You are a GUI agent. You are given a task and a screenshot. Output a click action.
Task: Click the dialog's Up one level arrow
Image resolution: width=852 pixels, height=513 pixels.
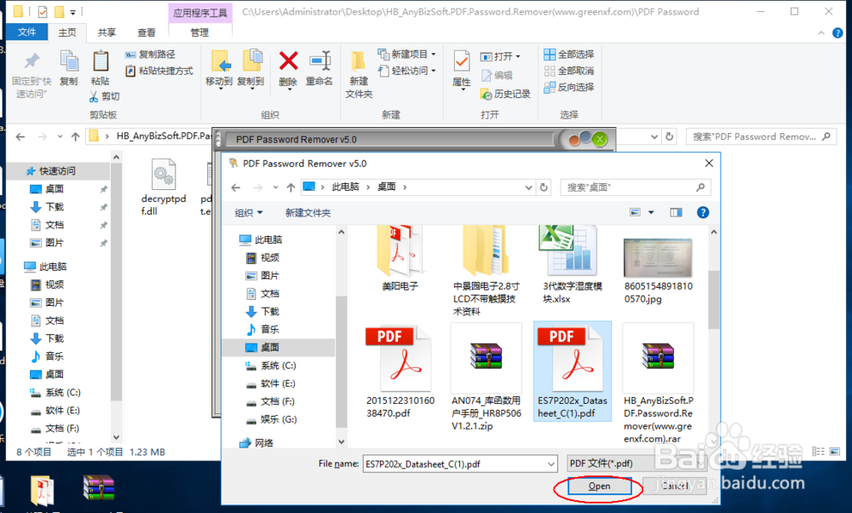291,187
